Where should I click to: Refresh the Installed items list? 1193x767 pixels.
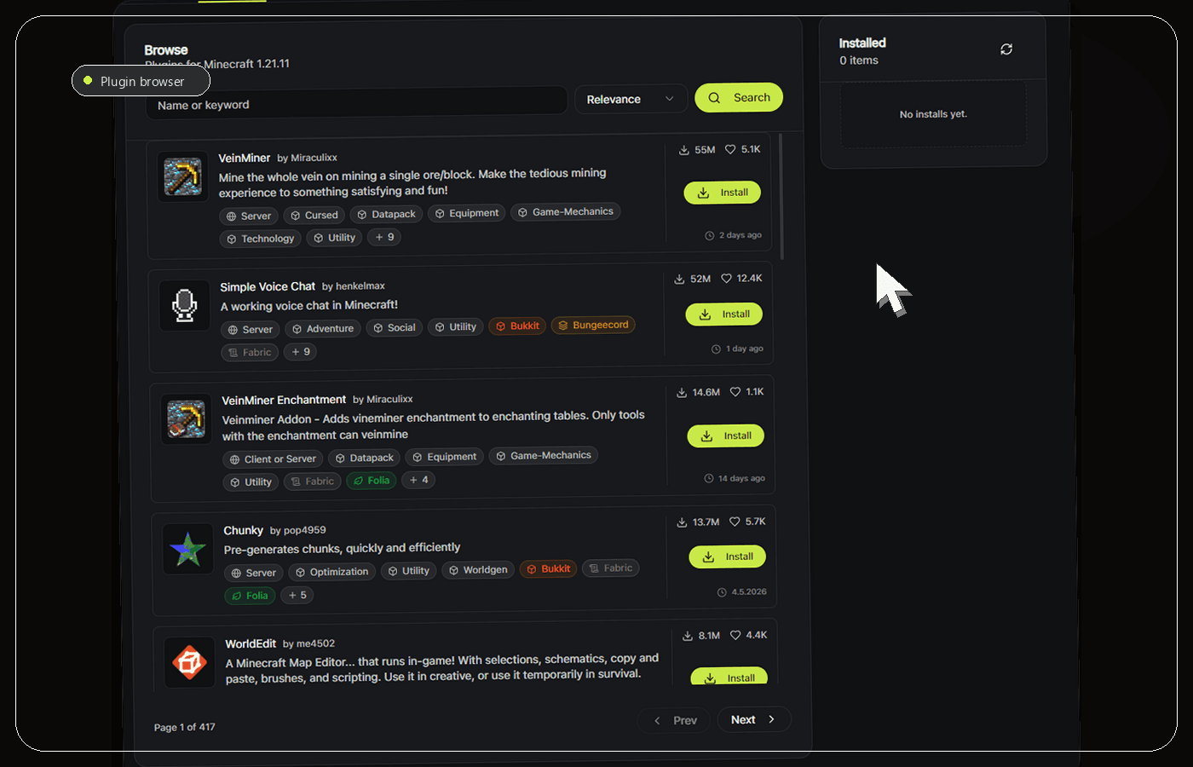[1006, 49]
